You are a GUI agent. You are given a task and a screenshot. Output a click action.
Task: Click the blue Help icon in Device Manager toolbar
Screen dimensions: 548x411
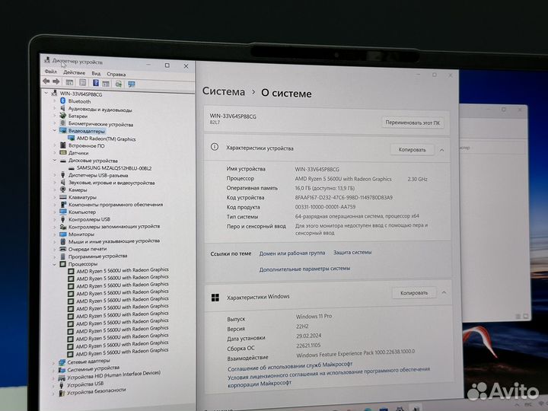pyautogui.click(x=96, y=83)
